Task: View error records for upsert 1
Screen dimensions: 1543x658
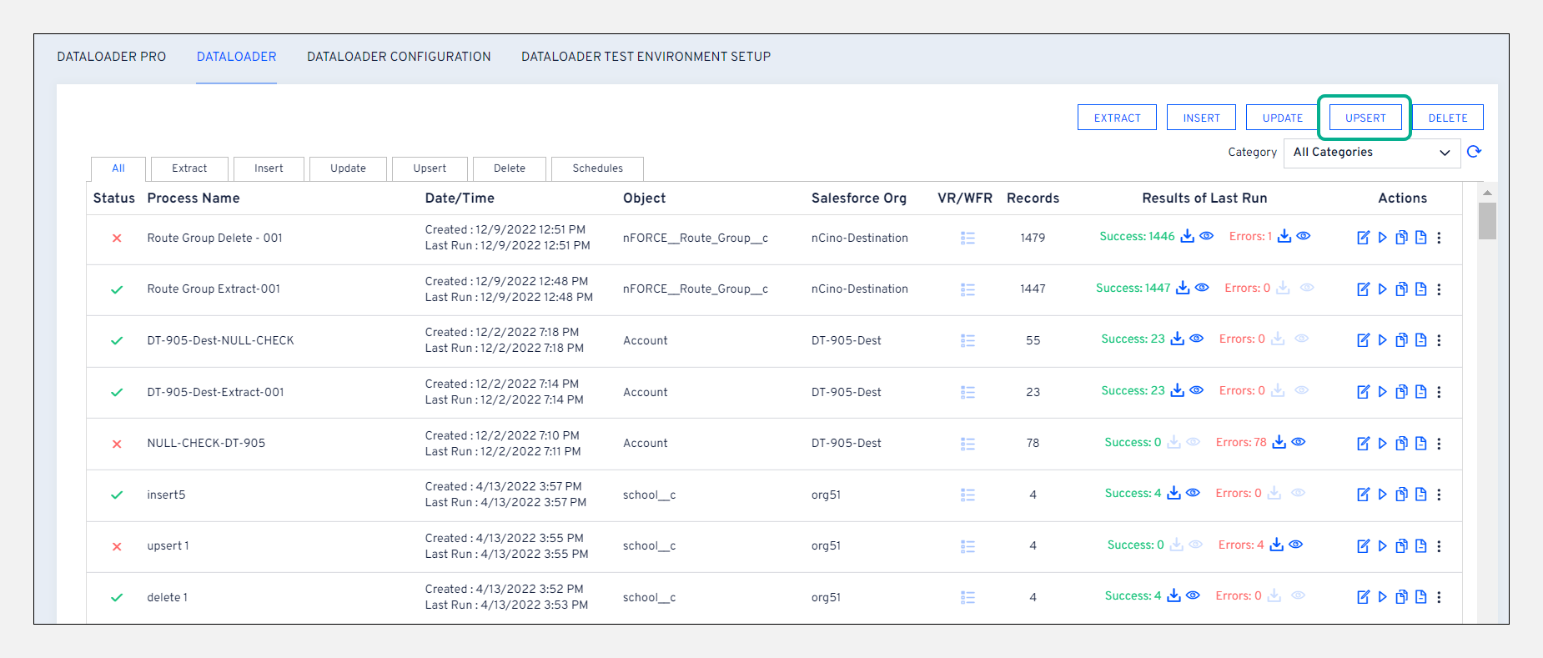Action: pyautogui.click(x=1295, y=545)
